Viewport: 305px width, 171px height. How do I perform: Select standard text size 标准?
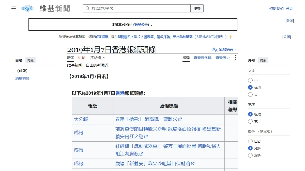click(250, 87)
